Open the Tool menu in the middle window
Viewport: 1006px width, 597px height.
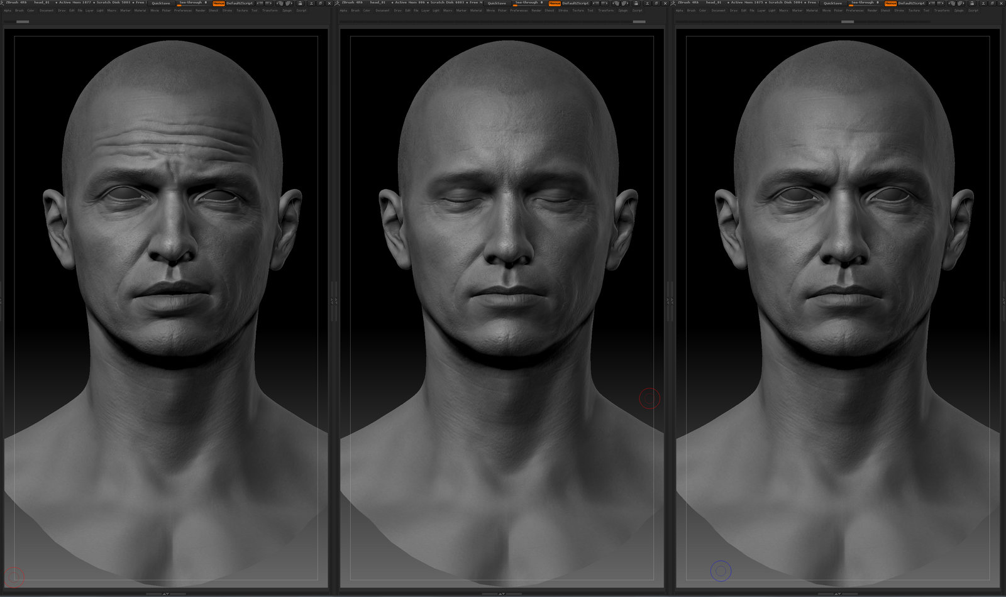[590, 11]
